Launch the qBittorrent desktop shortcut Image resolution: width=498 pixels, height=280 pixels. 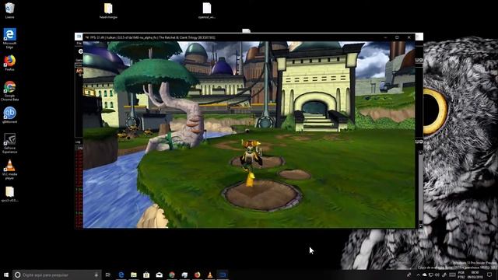click(x=9, y=115)
